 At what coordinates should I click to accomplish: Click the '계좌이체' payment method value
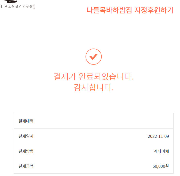(x=161, y=151)
